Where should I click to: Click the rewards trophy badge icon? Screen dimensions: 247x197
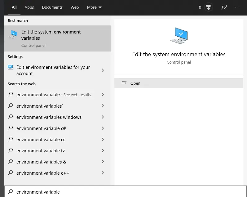(x=208, y=7)
